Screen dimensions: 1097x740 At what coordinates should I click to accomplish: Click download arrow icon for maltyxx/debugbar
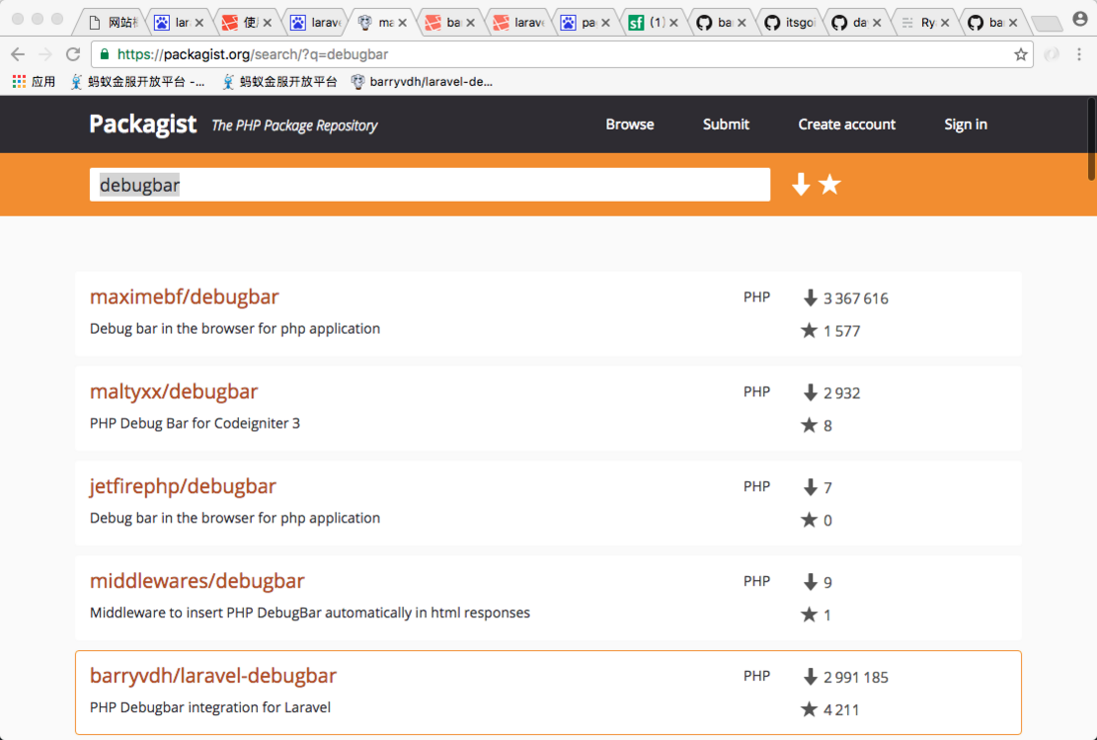[810, 392]
